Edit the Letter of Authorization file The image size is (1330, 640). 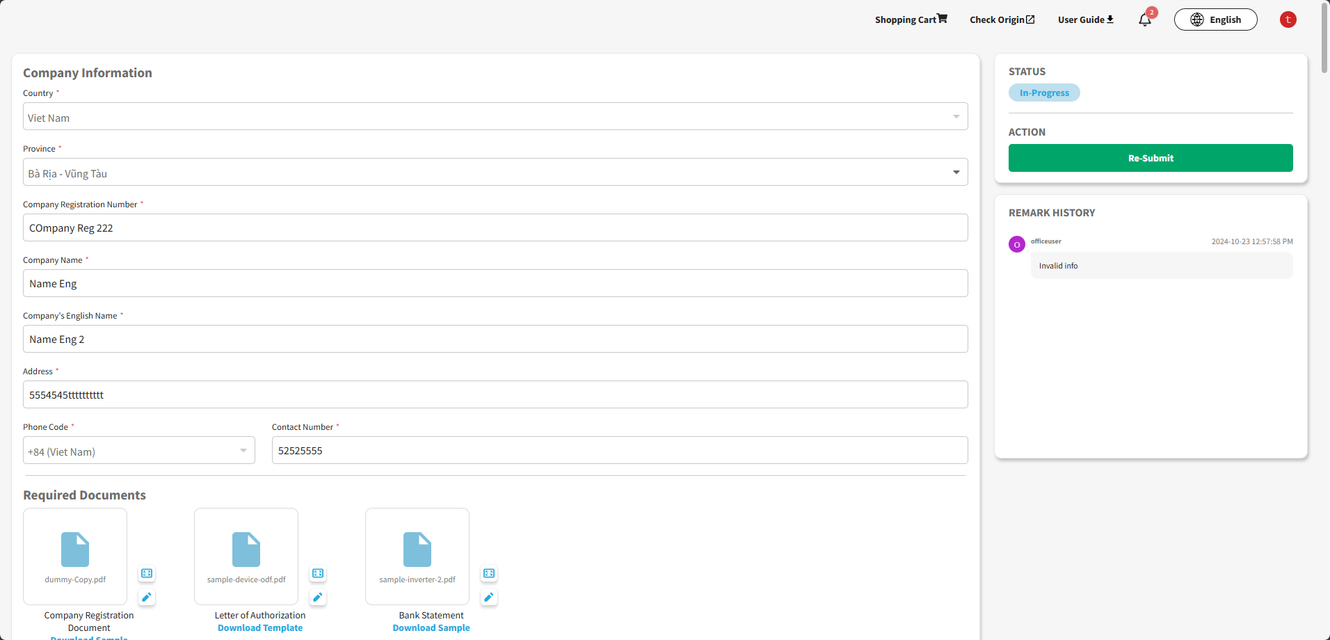318,597
